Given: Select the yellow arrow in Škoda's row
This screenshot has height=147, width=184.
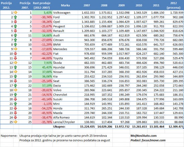Looking at the screenshot, I should [15, 63].
